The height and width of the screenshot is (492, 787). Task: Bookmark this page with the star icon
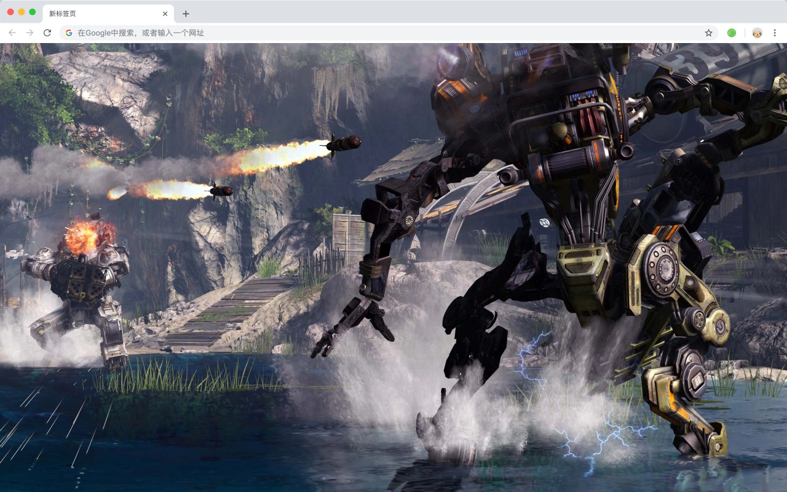708,33
